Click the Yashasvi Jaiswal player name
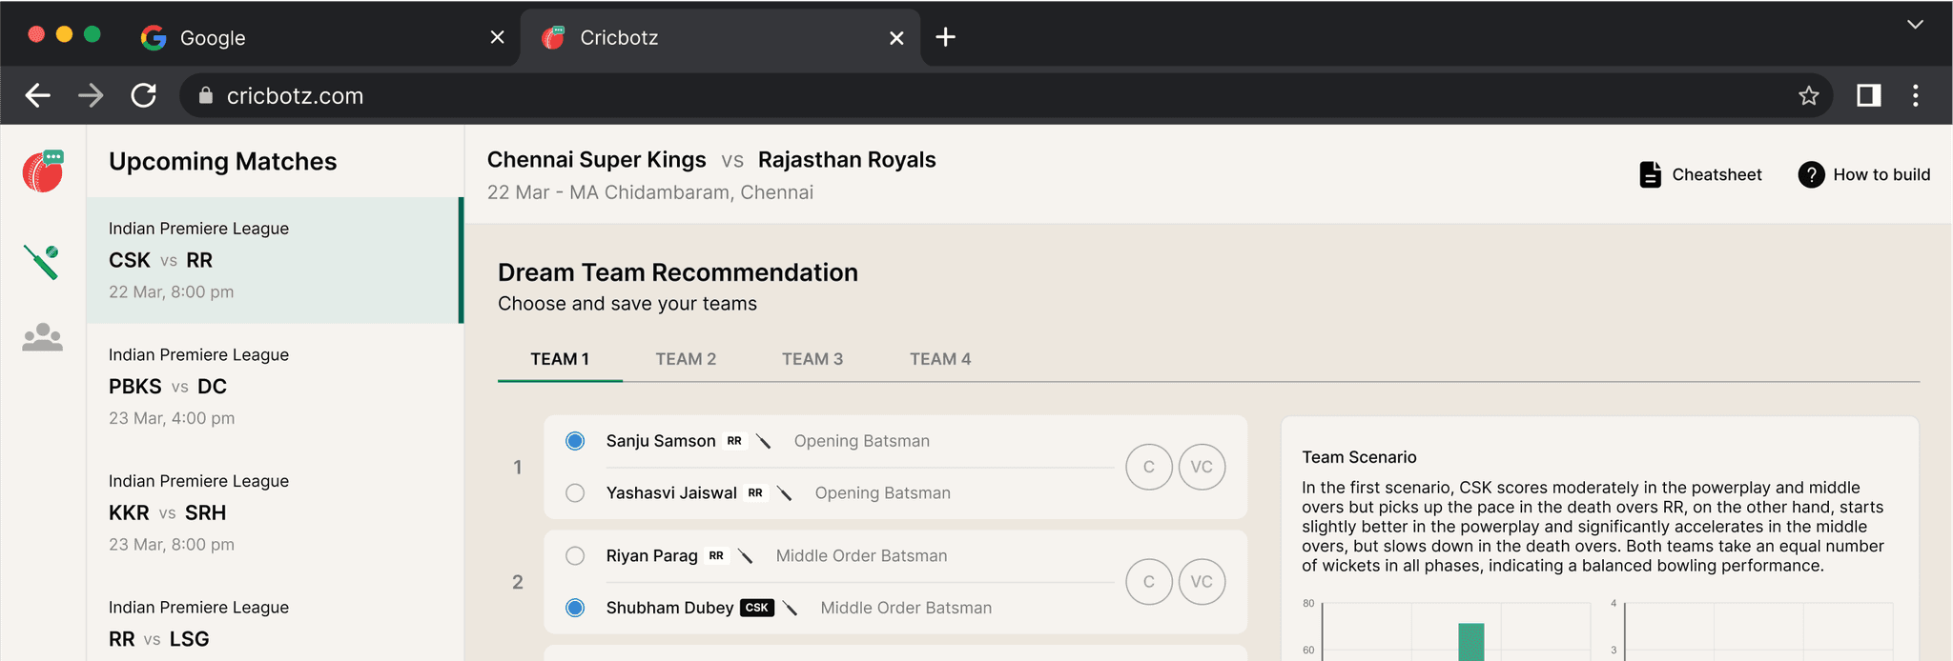This screenshot has height=661, width=1953. pos(671,493)
